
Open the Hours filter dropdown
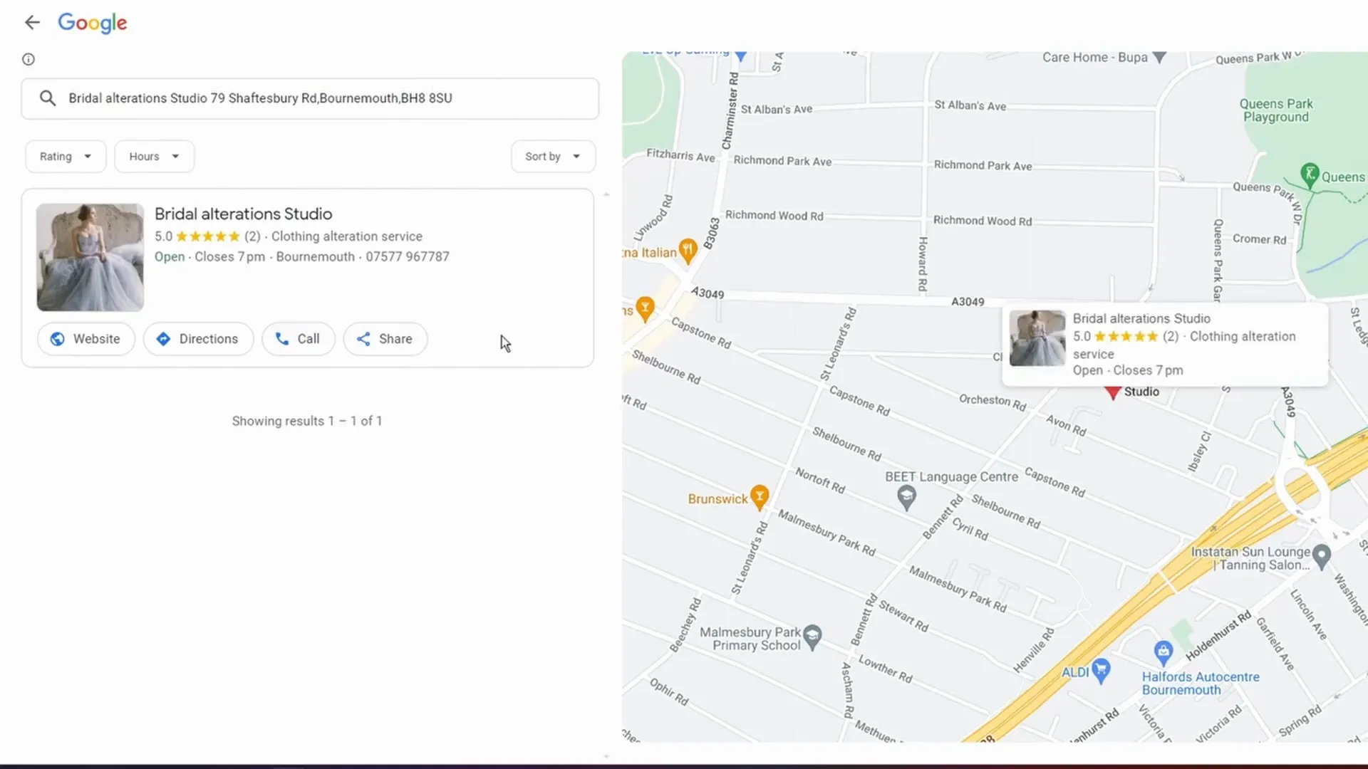[154, 157]
